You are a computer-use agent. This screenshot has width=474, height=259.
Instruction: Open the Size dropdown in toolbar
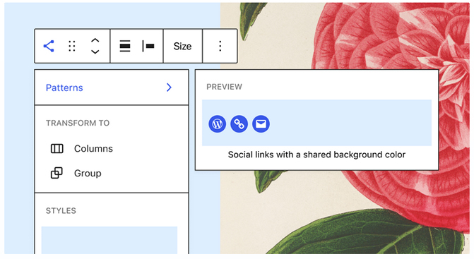(182, 46)
